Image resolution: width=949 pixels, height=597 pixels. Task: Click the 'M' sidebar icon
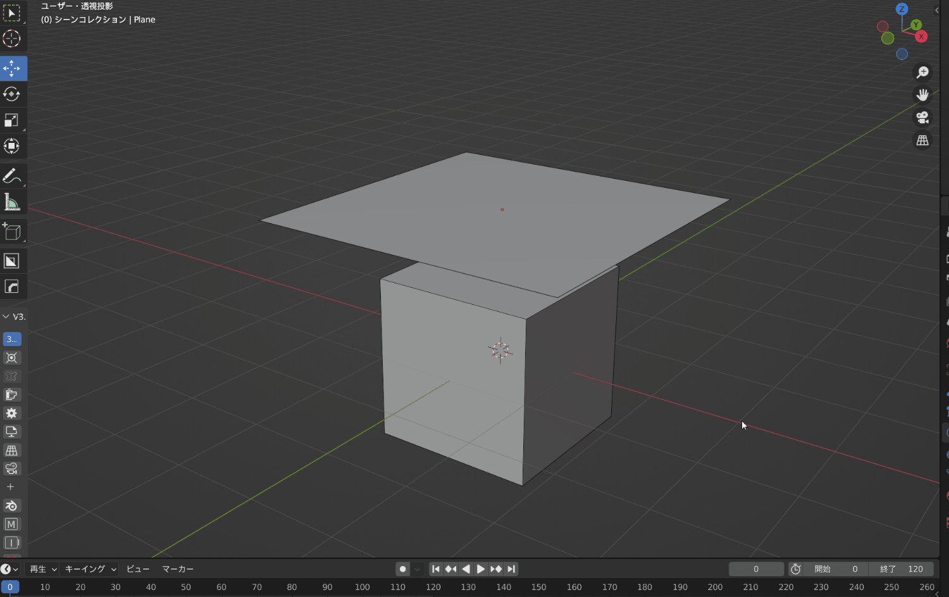[x=11, y=524]
